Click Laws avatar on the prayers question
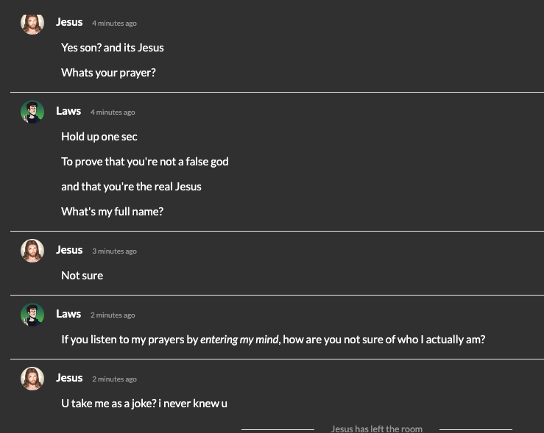The width and height of the screenshot is (544, 433). click(32, 315)
